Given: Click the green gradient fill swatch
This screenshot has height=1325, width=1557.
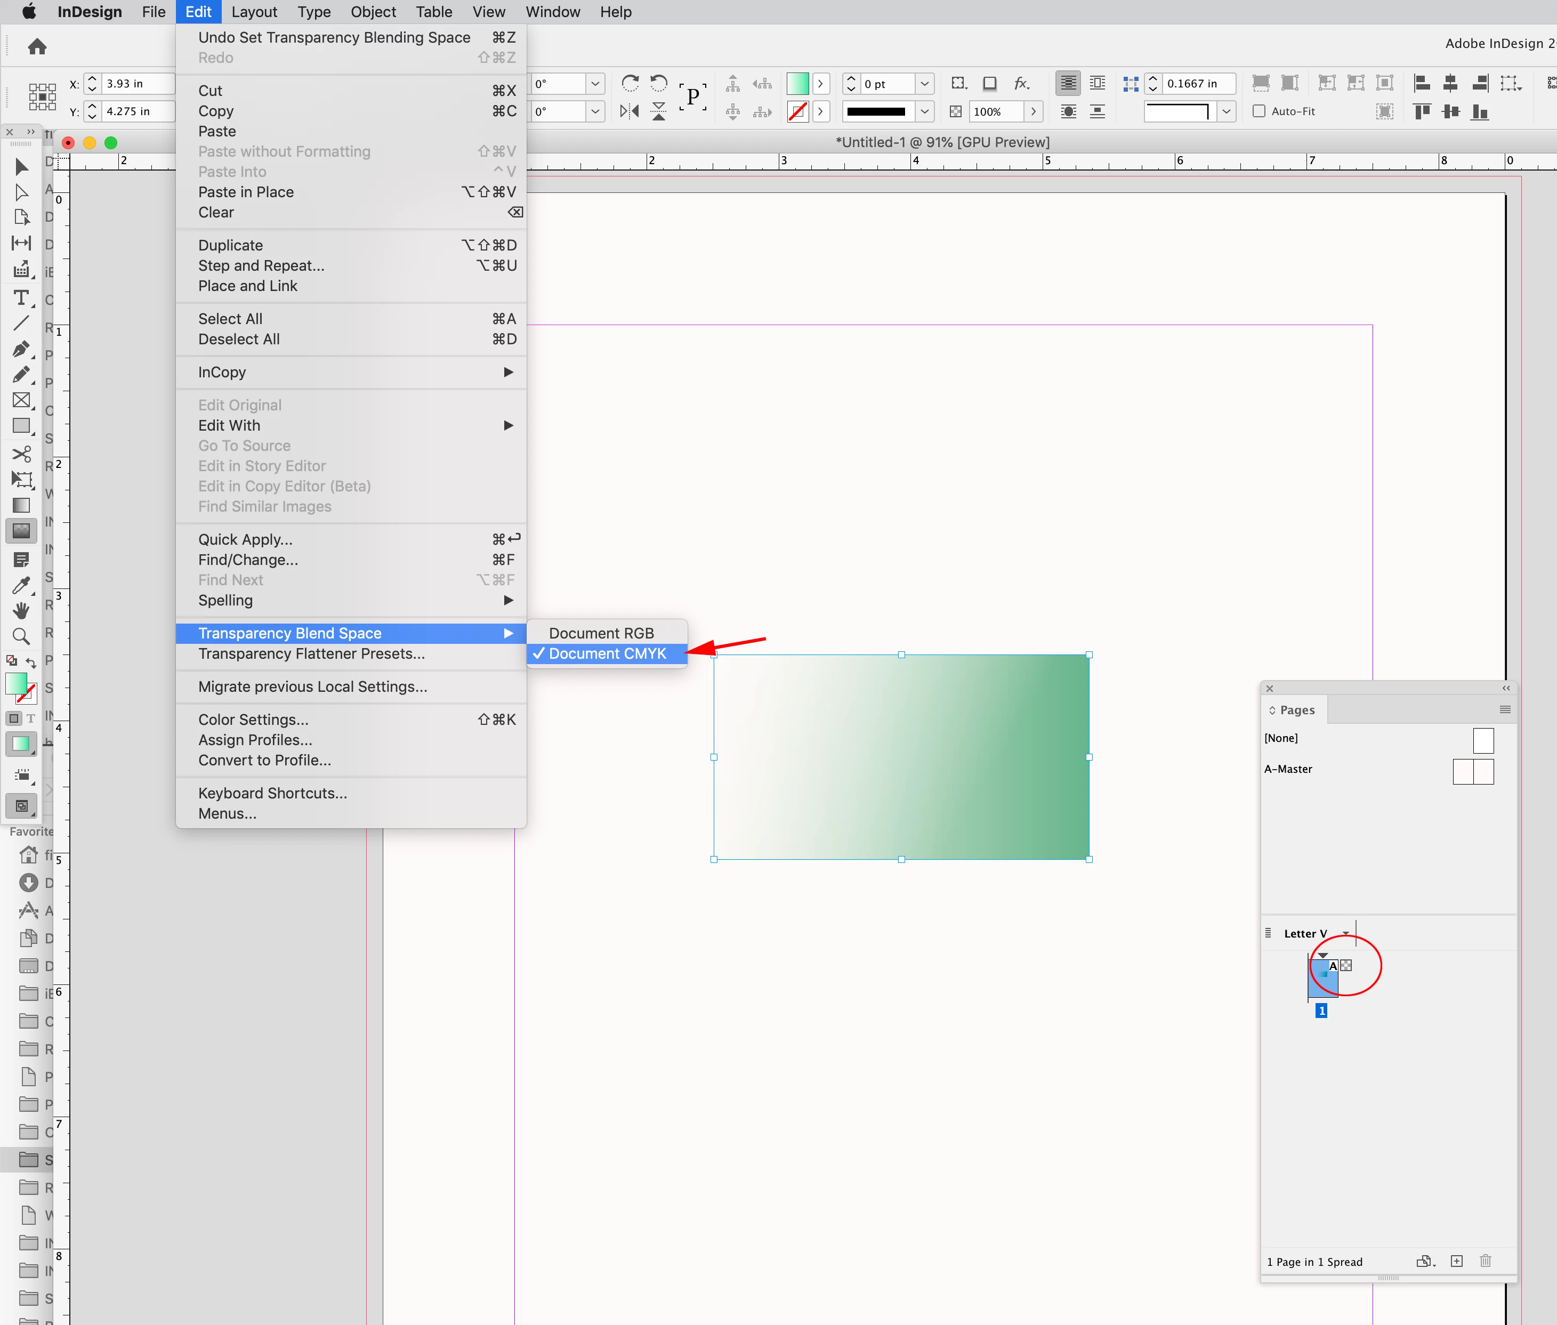Looking at the screenshot, I should 797,83.
